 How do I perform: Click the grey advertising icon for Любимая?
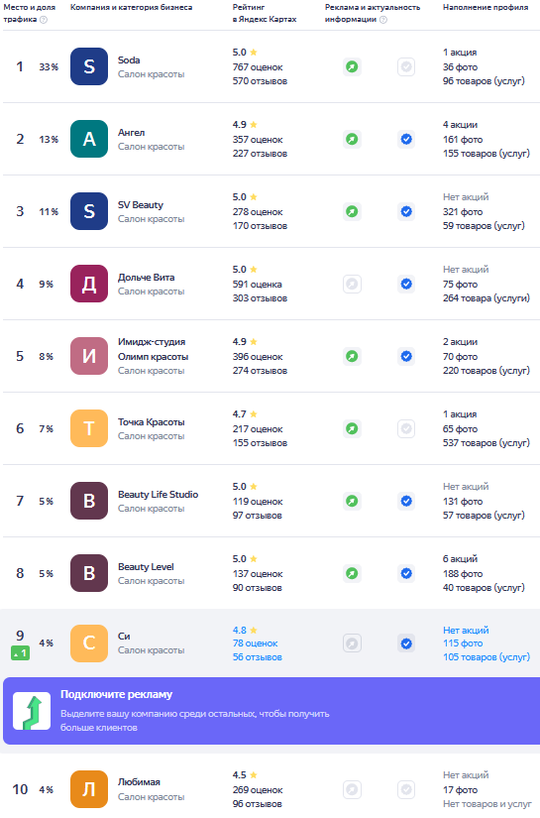[x=352, y=789]
